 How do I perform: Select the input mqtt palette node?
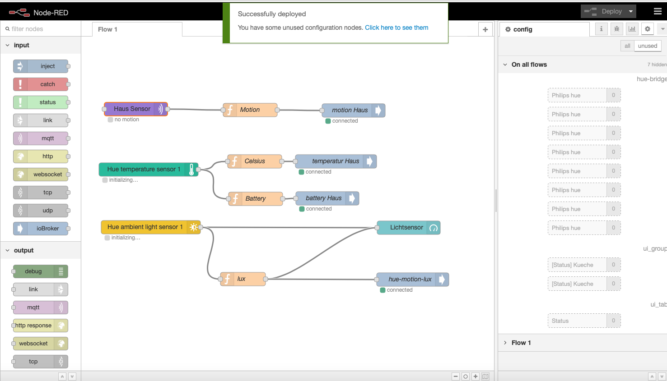tap(41, 138)
